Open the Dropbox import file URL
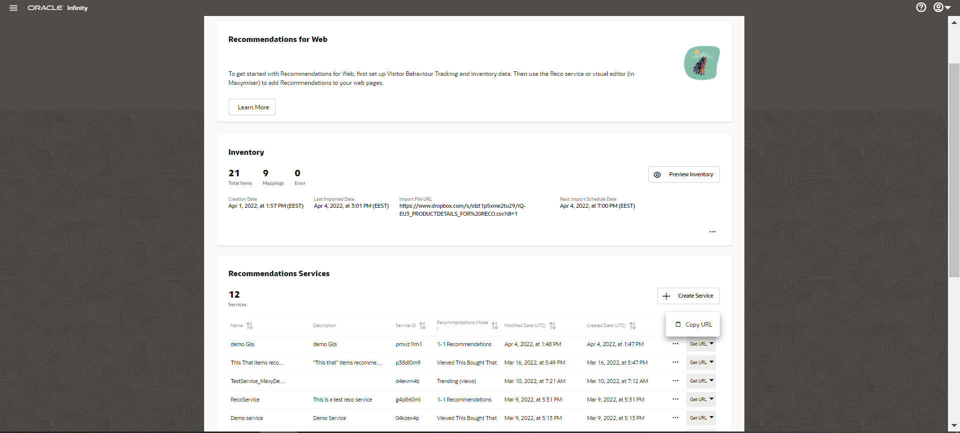The height and width of the screenshot is (433, 960). 462,210
